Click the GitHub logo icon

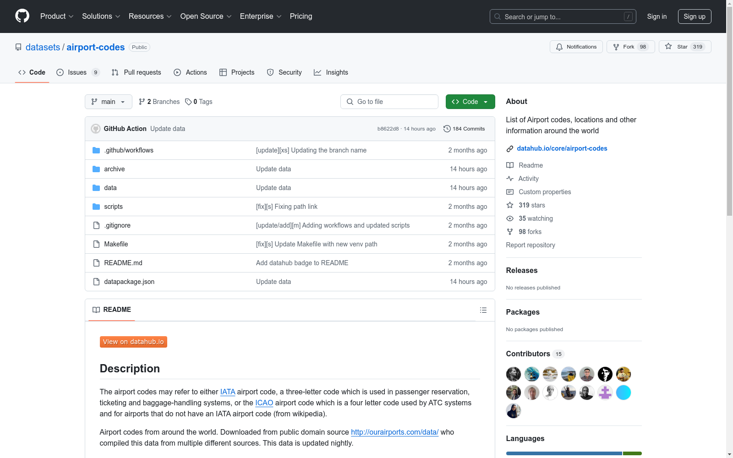22,16
